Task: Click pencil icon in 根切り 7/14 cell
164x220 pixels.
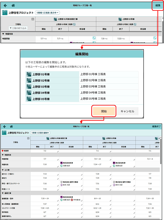Action: click(x=58, y=179)
